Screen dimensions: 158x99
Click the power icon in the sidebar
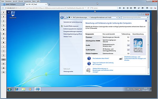point(3,25)
